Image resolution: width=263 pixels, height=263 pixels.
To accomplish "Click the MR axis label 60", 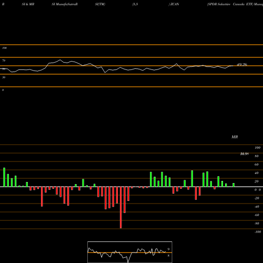I will pos(256,165).
